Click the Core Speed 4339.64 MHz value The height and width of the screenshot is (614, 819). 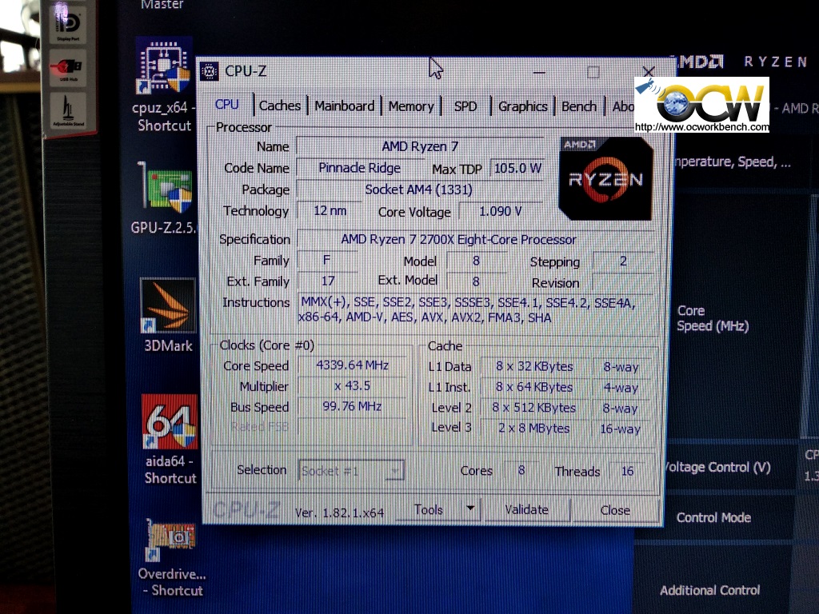(x=352, y=365)
